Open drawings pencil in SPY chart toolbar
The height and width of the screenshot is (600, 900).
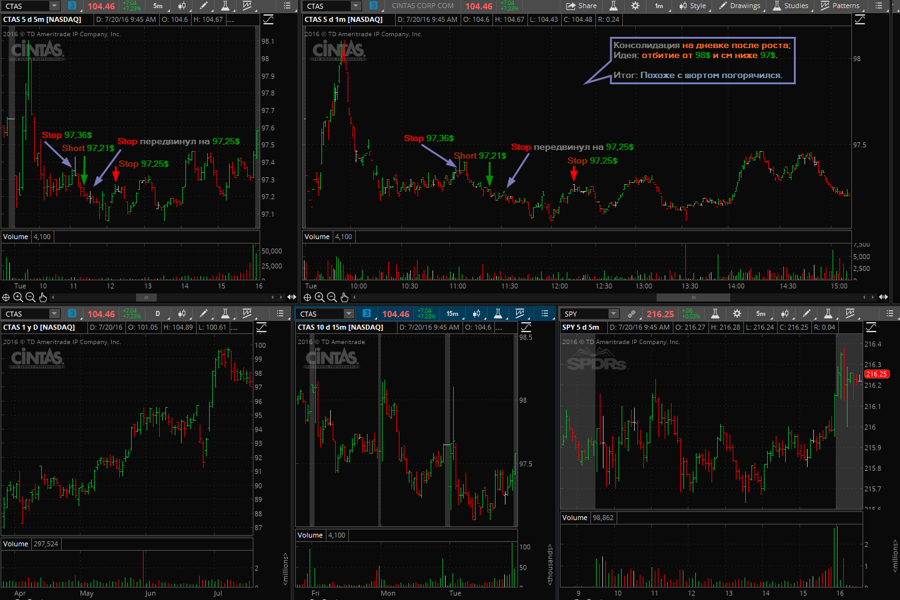pos(806,313)
